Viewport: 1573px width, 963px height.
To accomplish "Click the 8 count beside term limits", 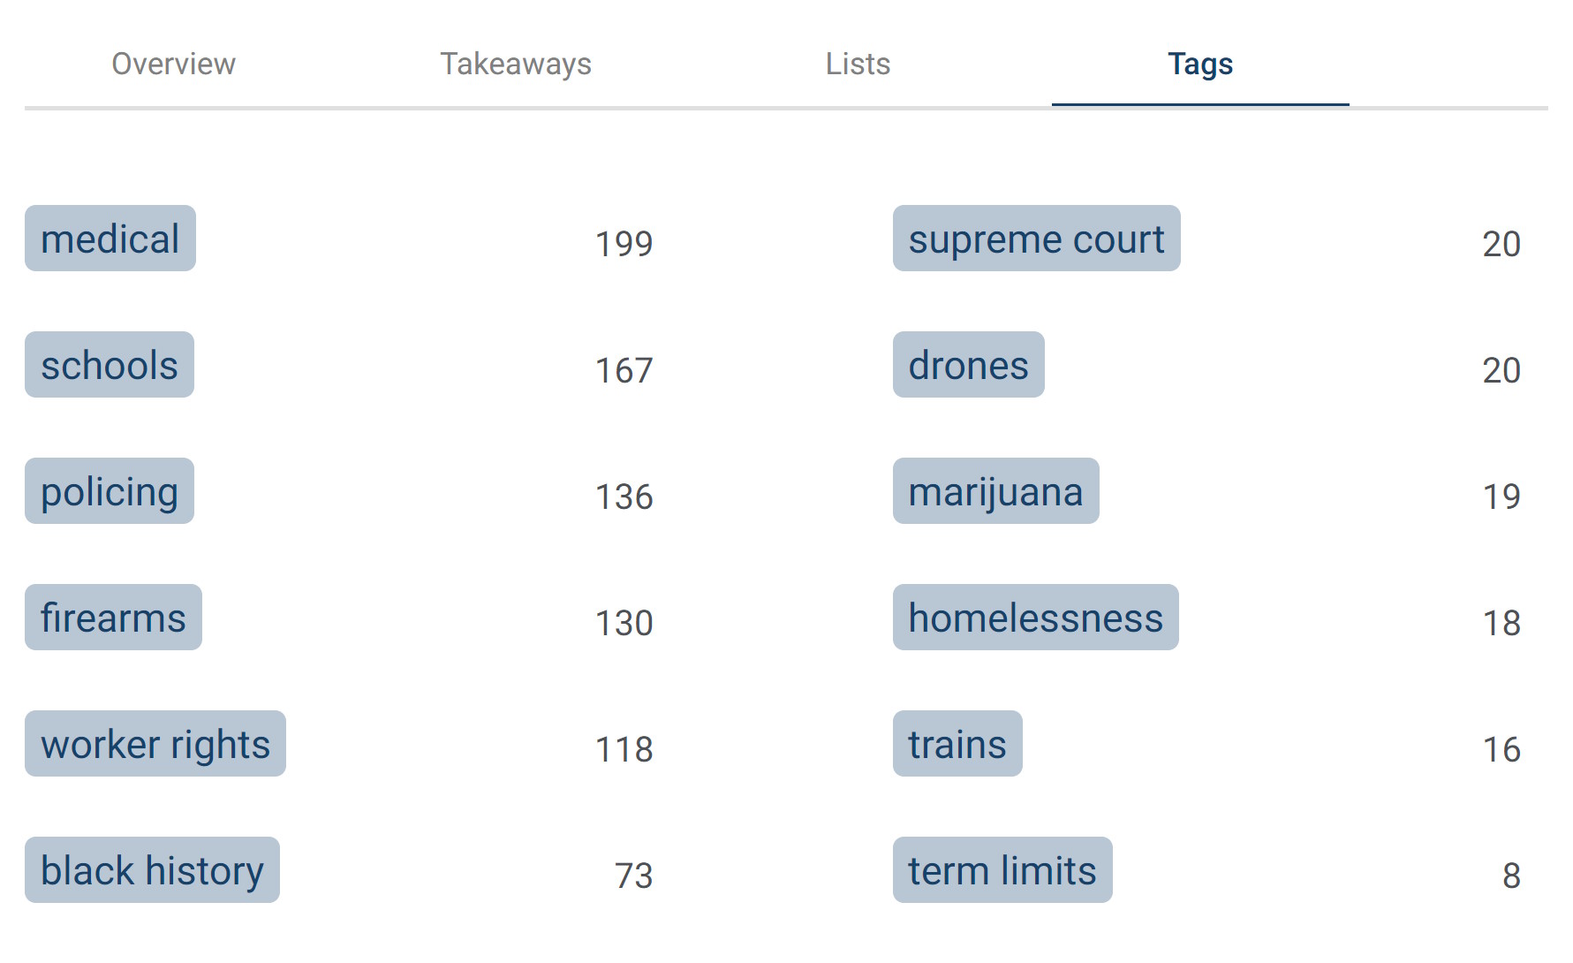I will click(1510, 876).
